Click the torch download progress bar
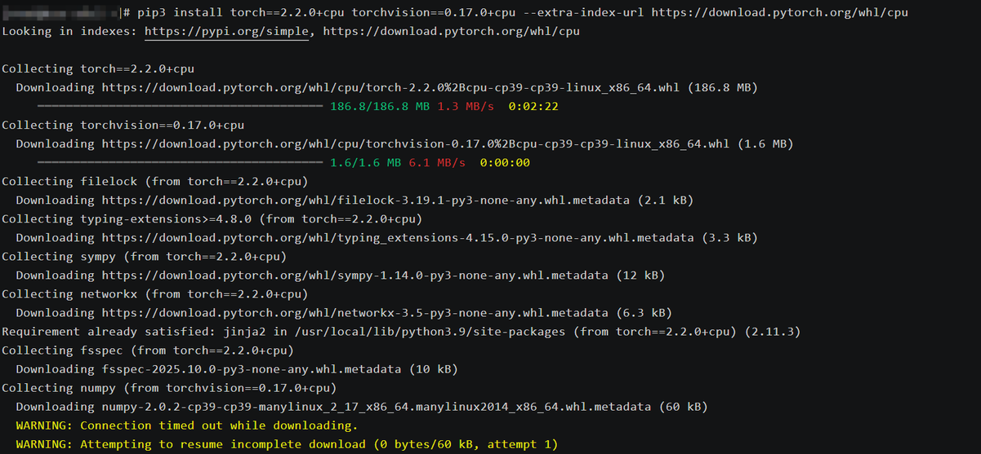The height and width of the screenshot is (454, 981). (x=181, y=106)
